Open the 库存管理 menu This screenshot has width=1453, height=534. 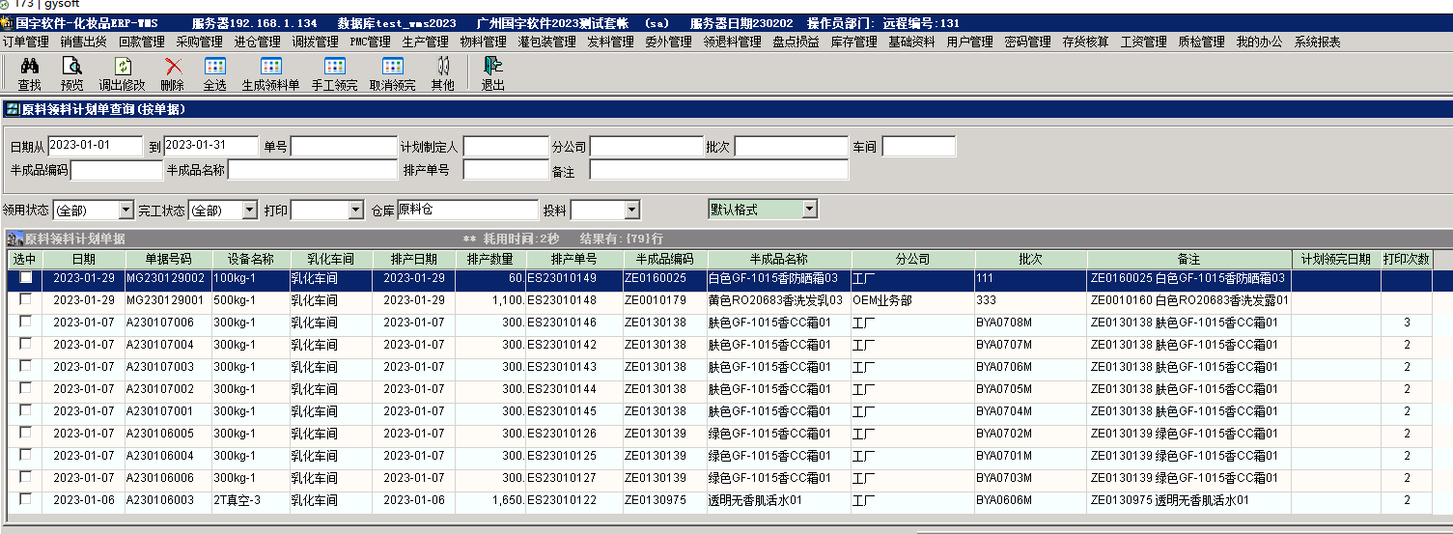point(853,42)
